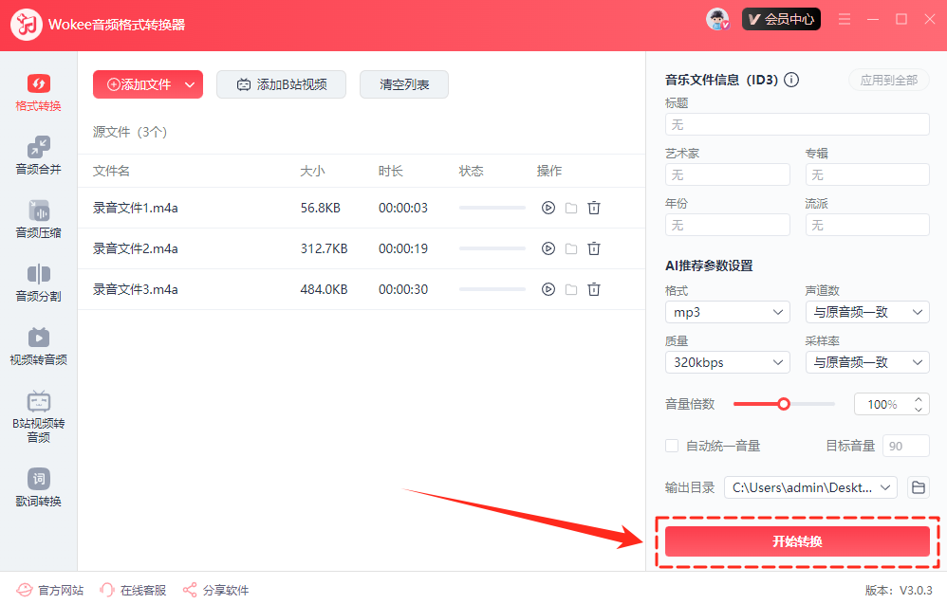This screenshot has height=604, width=947.
Task: Switch to 音频合并 tab in sidebar
Action: pos(38,156)
